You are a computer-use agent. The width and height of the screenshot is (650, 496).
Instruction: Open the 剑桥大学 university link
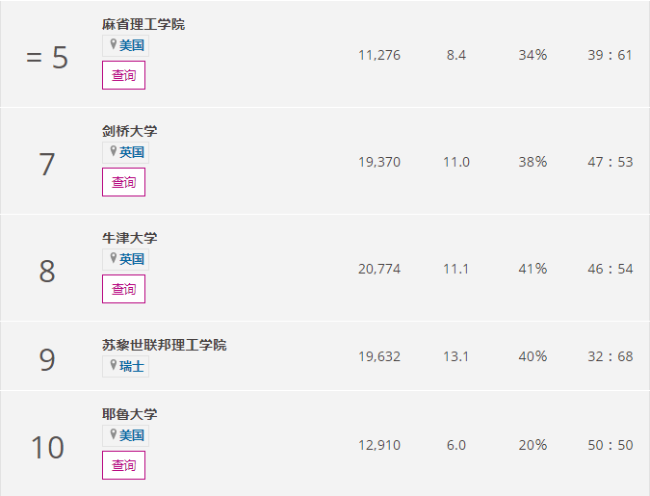(x=129, y=131)
